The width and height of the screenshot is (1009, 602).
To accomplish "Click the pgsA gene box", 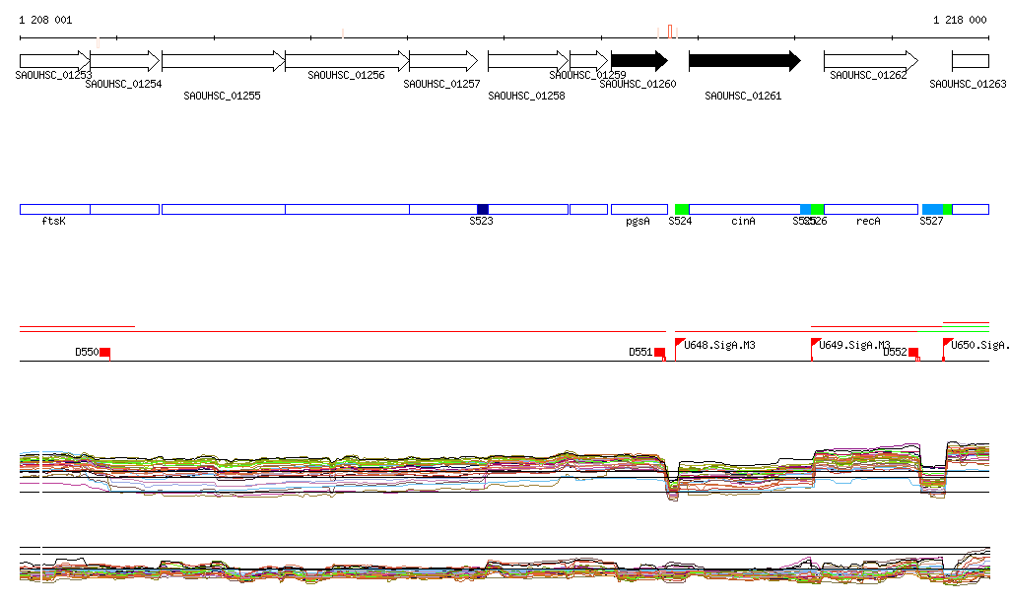I will click(x=639, y=209).
